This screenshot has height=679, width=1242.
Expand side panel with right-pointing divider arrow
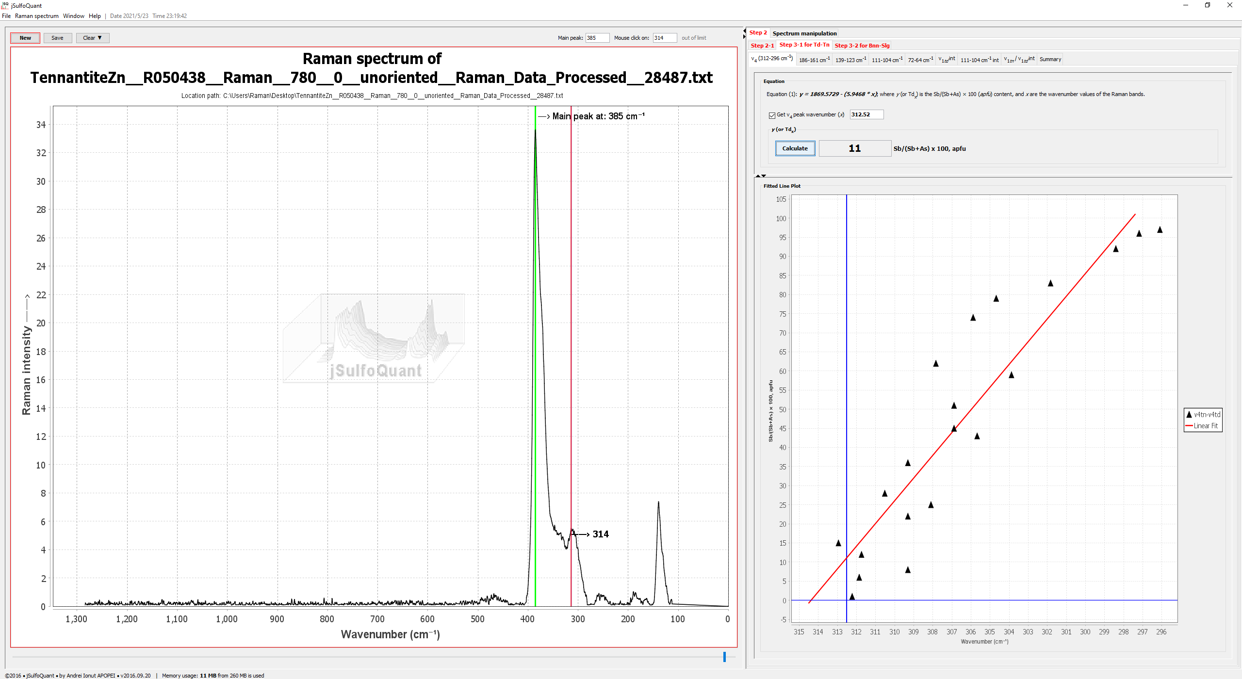pos(745,37)
